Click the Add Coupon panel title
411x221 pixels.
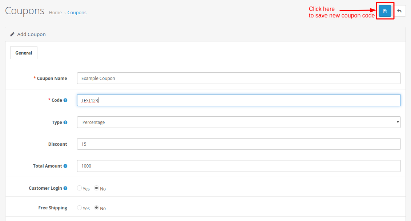[32, 34]
